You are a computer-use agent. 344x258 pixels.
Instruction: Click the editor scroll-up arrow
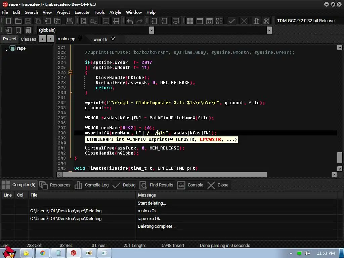coord(340,47)
